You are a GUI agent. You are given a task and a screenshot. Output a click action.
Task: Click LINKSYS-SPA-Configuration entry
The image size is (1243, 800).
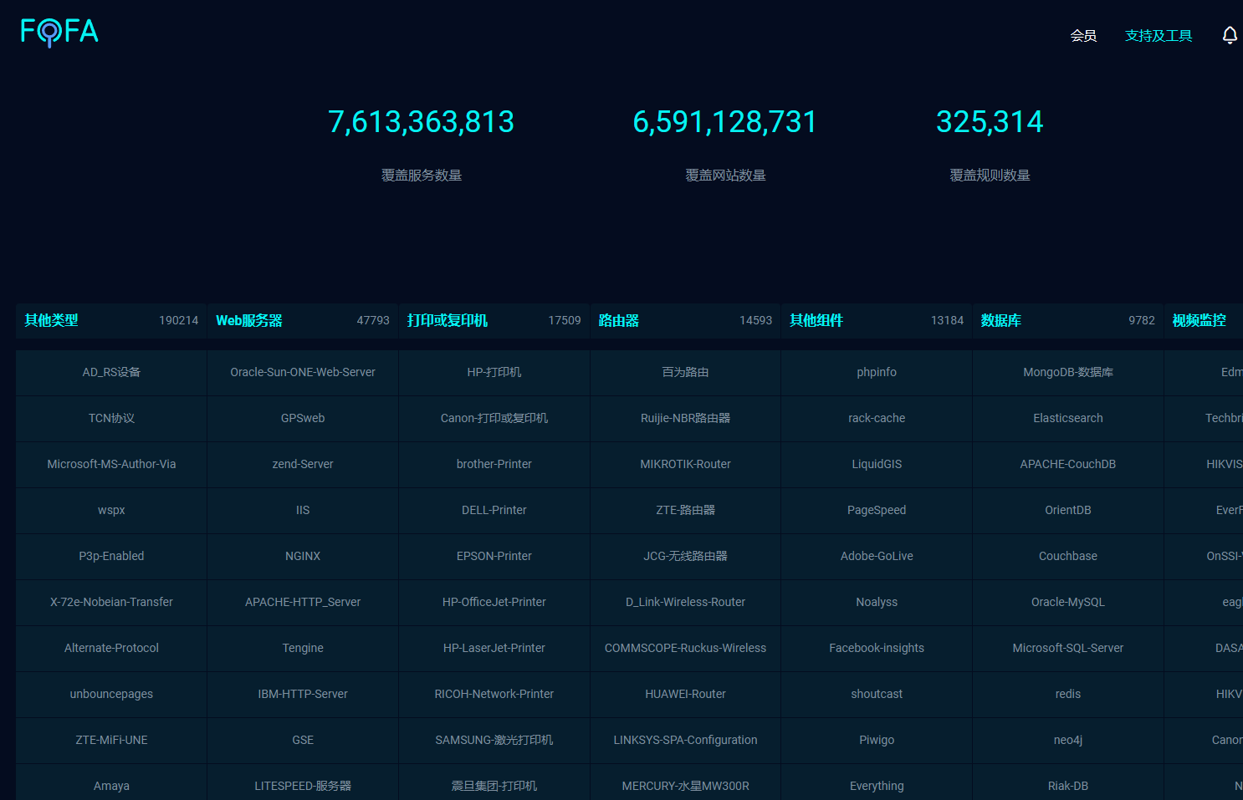click(686, 740)
